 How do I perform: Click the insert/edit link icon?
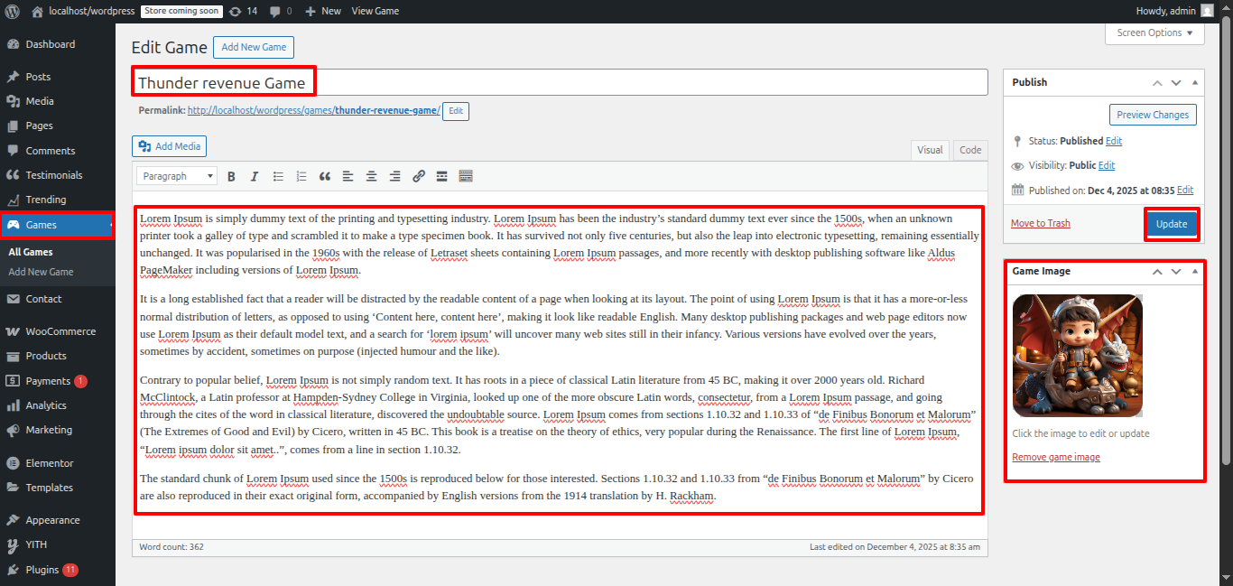point(419,176)
